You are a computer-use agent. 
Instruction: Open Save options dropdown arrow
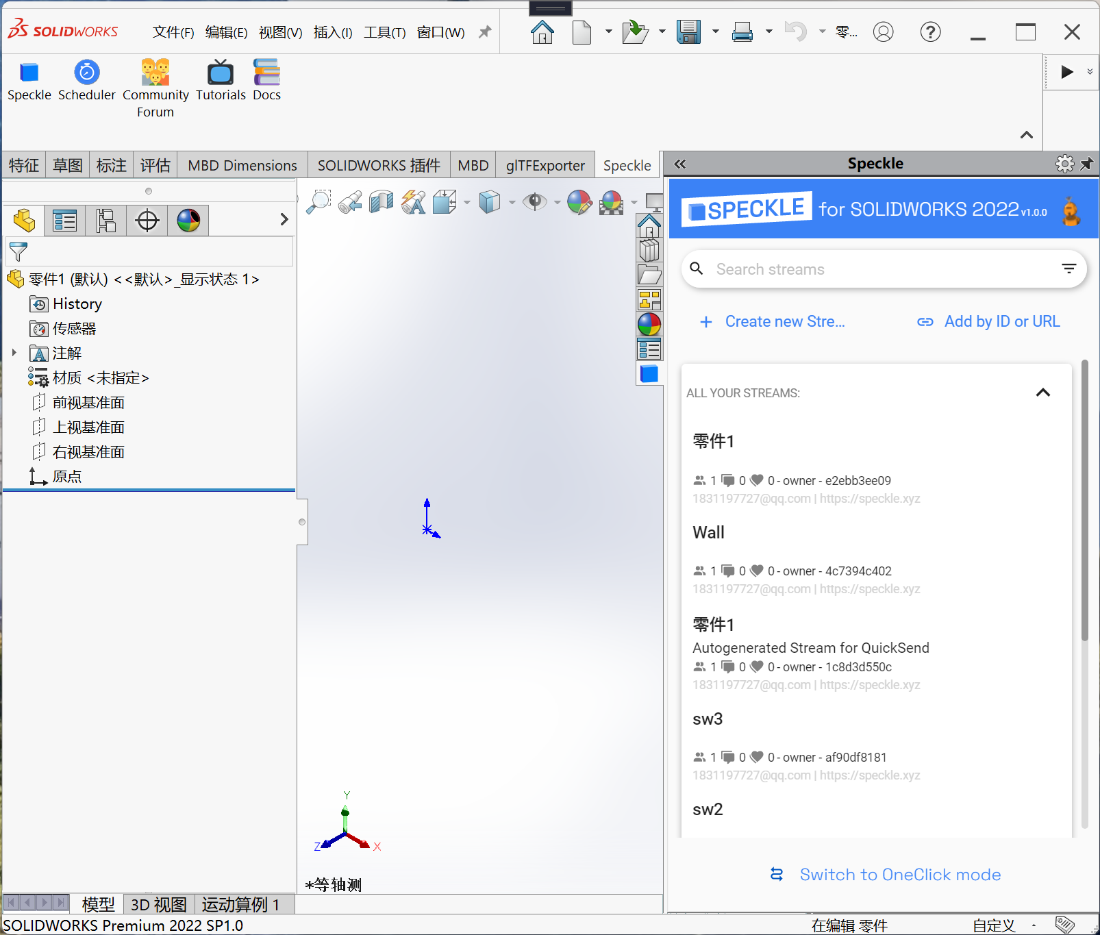point(715,32)
